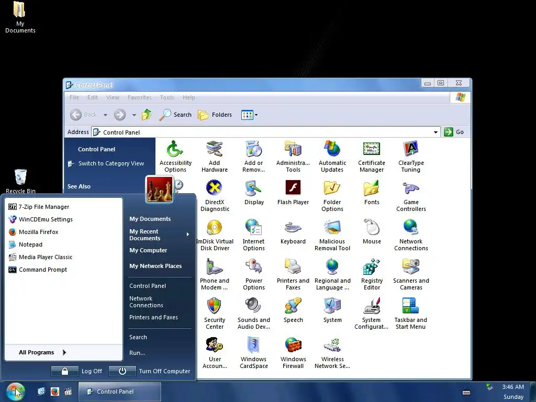Open DirectX Diagnostic icon
The image size is (536, 402).
tap(215, 196)
